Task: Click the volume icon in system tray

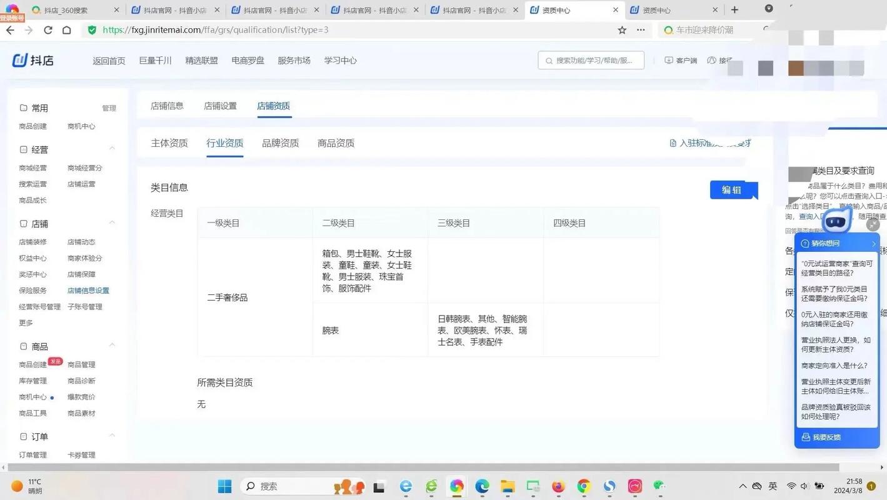Action: [x=804, y=486]
